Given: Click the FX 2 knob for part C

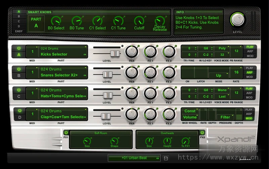Looking at the screenshot, I should click(x=169, y=93).
